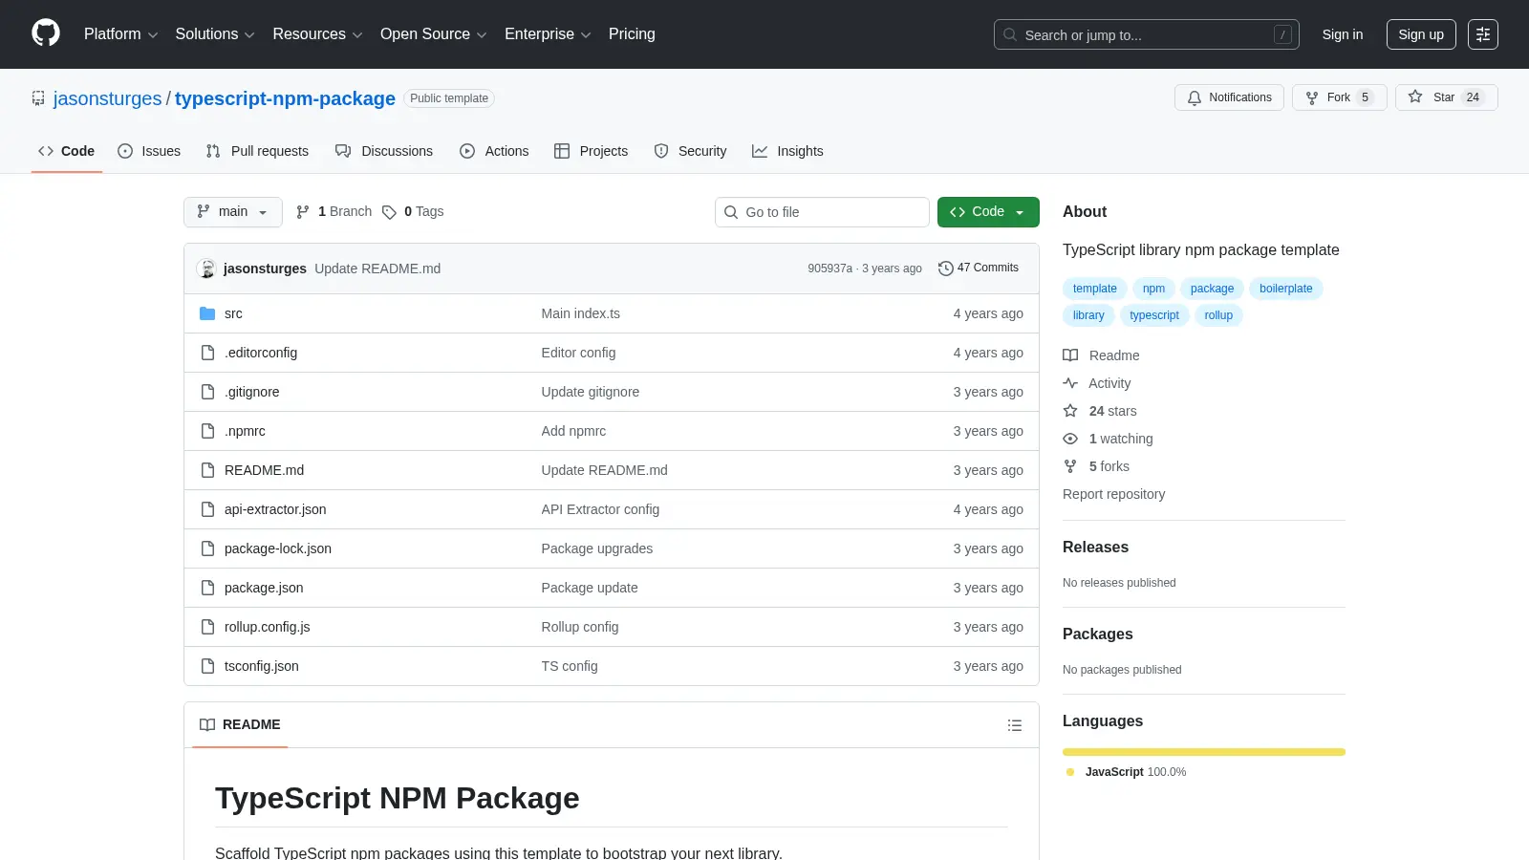Go to the GitHub homepage via the Octocat logo
Image resolution: width=1529 pixels, height=860 pixels.
pyautogui.click(x=46, y=33)
